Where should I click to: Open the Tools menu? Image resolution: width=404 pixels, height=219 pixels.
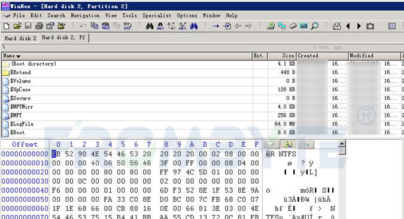coord(129,16)
